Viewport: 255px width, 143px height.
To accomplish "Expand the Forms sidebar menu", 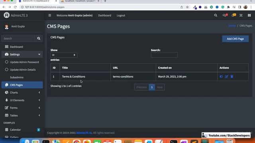I will pyautogui.click(x=22, y=108).
